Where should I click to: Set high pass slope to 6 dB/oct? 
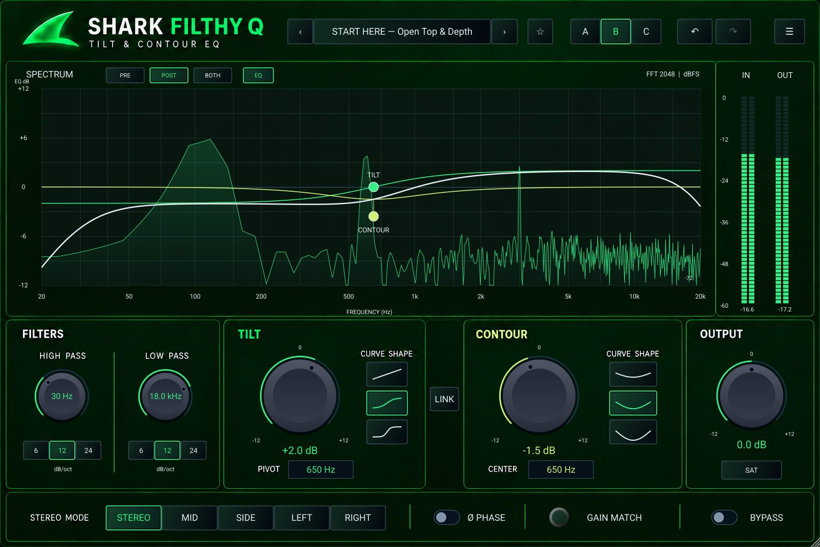coord(36,450)
